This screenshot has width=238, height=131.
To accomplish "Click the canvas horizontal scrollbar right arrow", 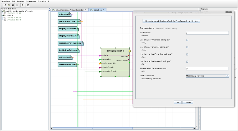I will [195, 128].
